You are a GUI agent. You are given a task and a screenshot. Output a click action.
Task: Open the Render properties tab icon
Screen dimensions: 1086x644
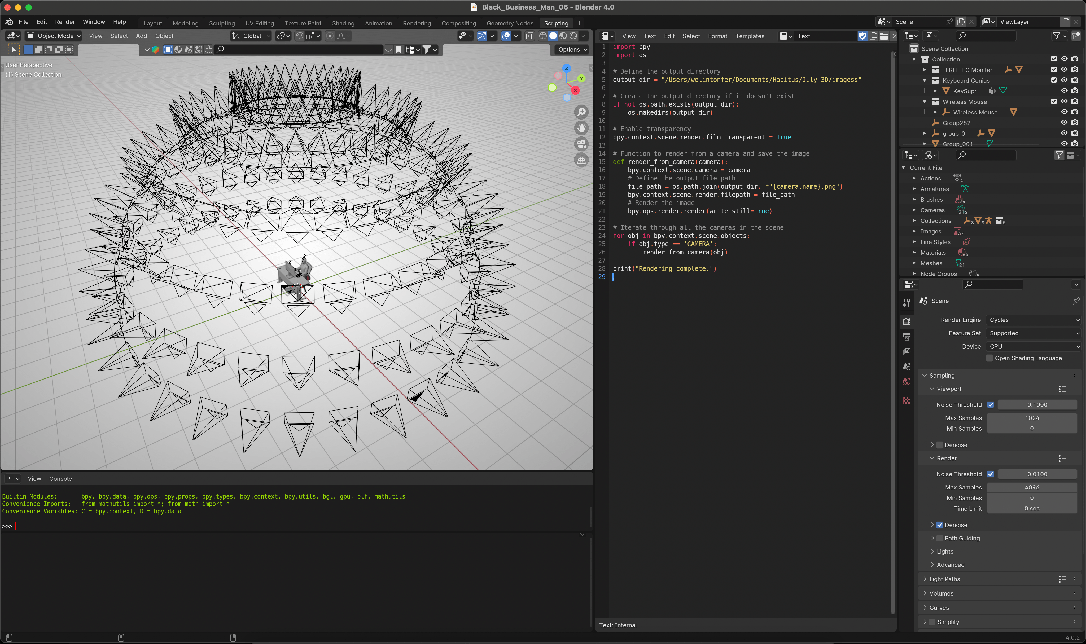click(x=907, y=321)
